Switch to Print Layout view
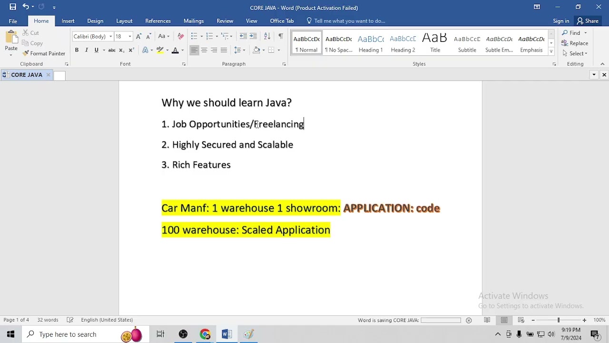Viewport: 609px width, 343px height. click(504, 320)
